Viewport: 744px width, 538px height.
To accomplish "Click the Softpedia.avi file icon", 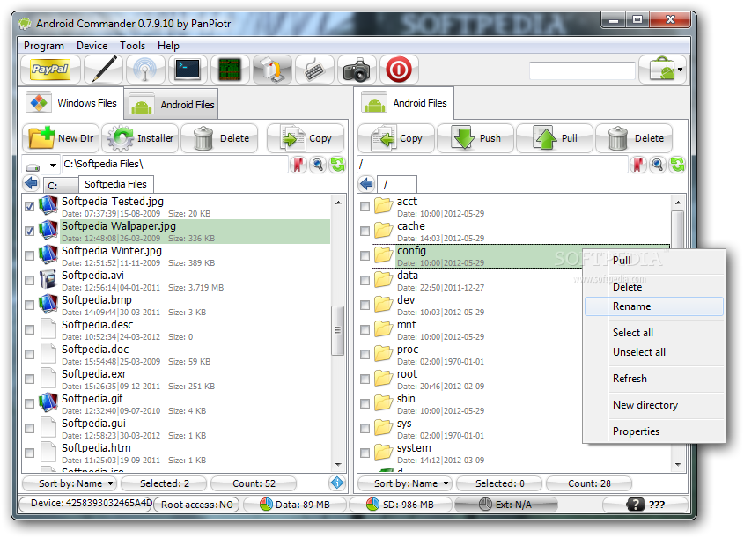I will pos(48,280).
